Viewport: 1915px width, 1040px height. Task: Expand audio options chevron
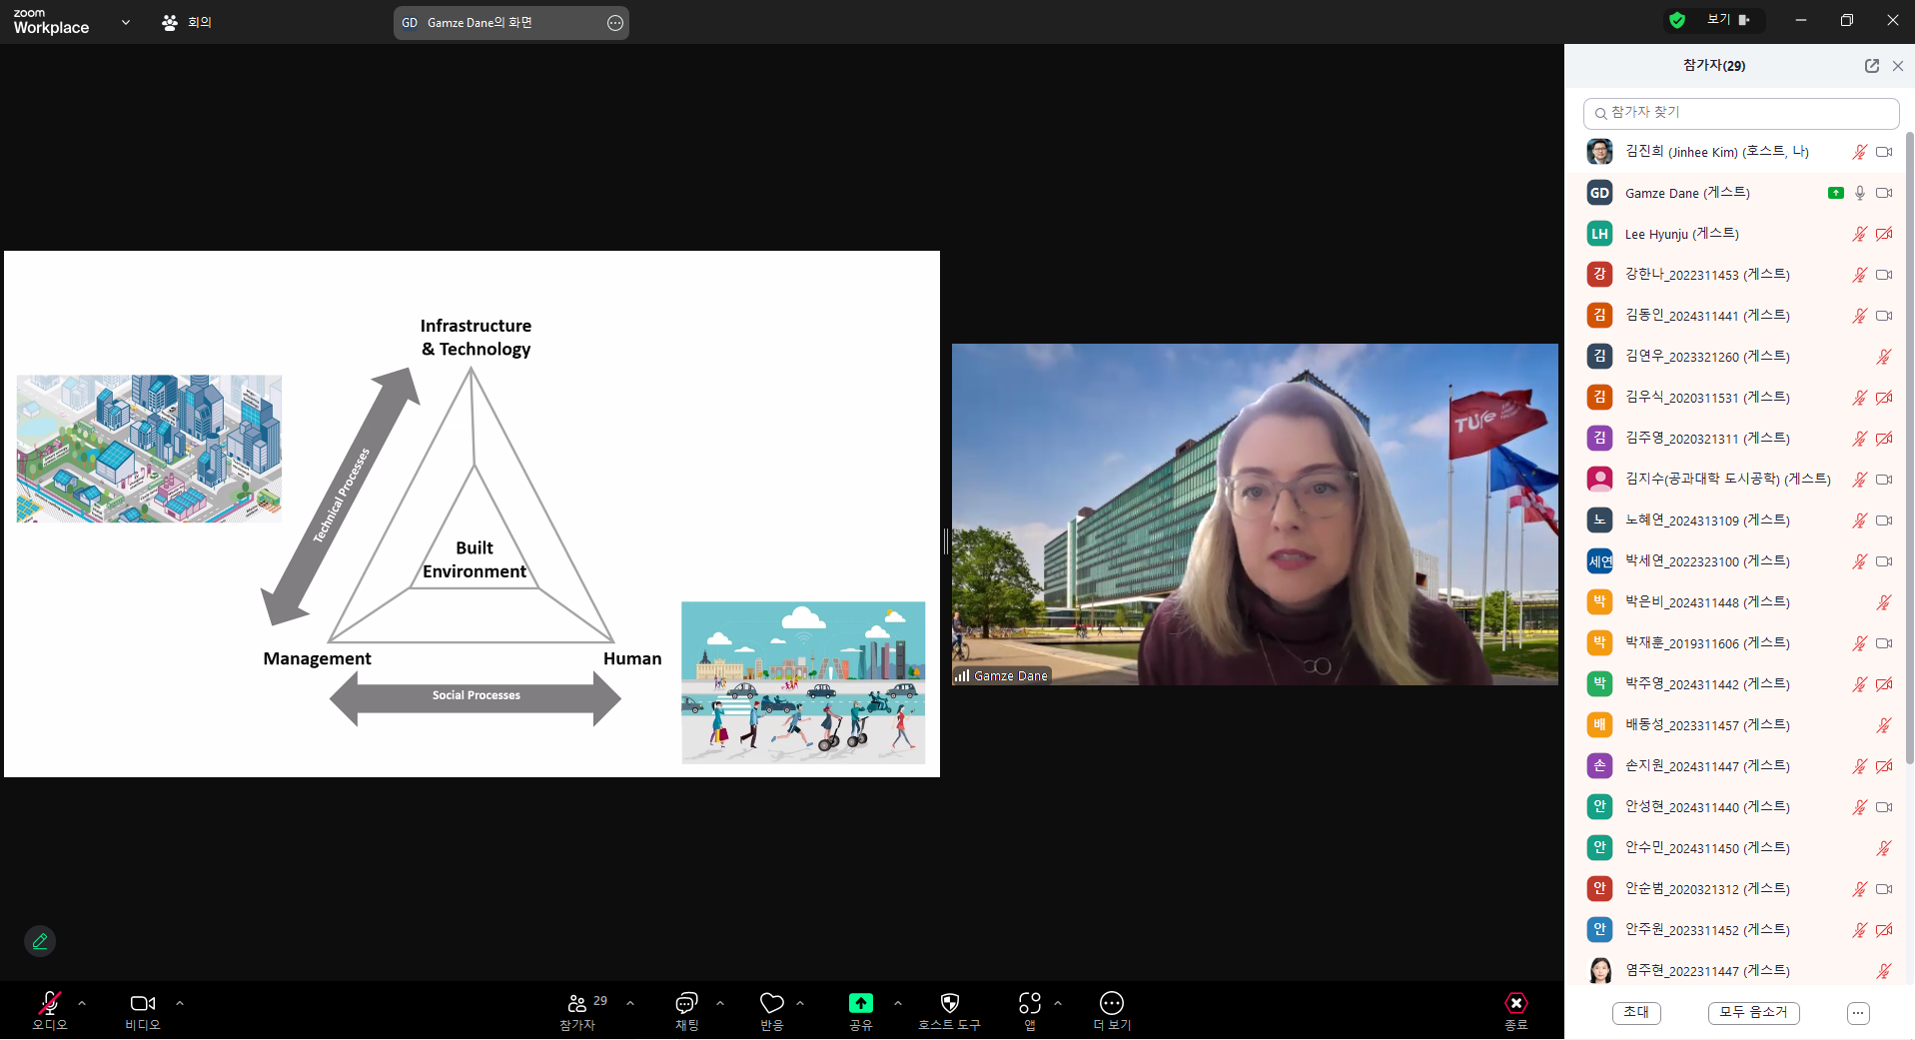click(82, 1003)
